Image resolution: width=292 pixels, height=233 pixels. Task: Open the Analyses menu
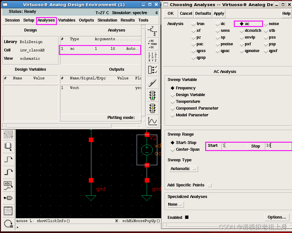pyautogui.click(x=46, y=20)
